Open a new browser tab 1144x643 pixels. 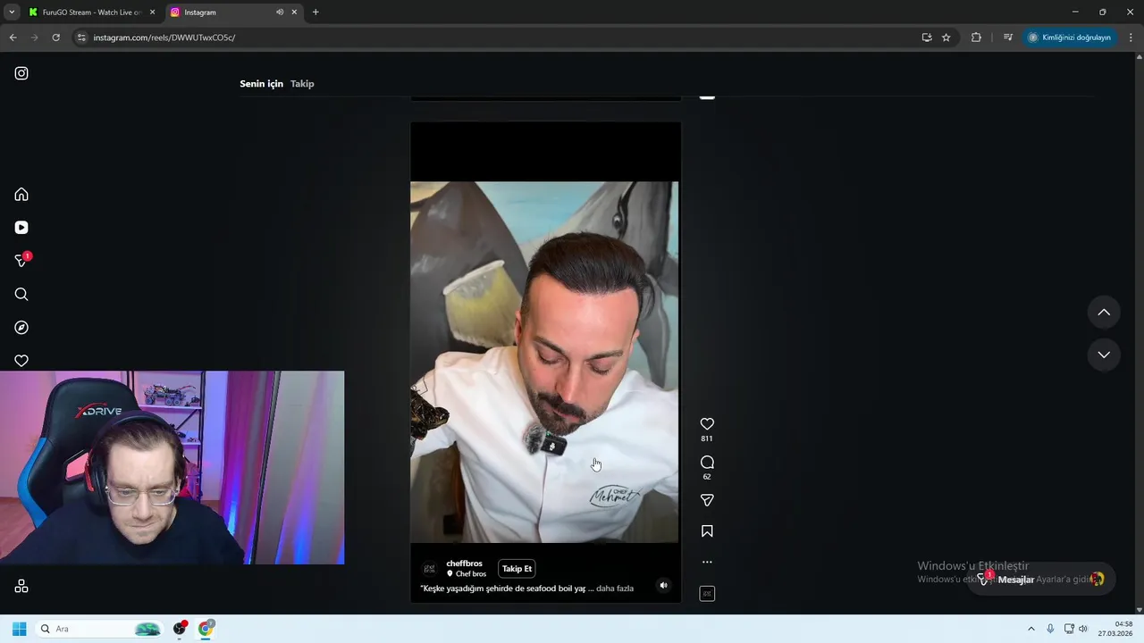315,13
